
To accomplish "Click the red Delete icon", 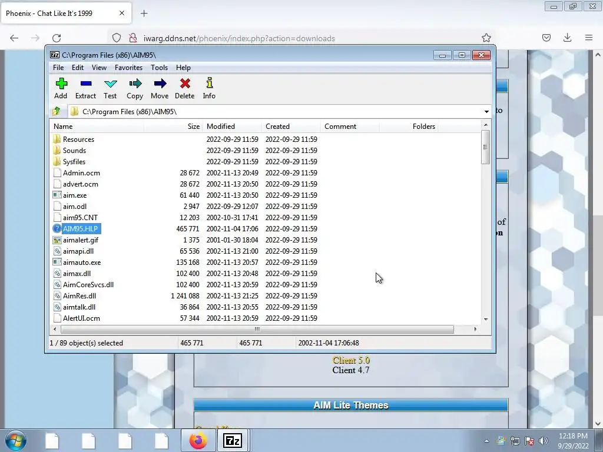I will pyautogui.click(x=185, y=84).
